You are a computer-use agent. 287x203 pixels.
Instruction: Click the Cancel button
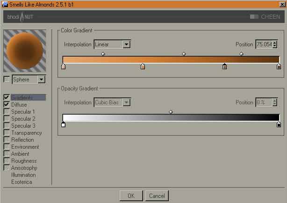pyautogui.click(x=157, y=196)
